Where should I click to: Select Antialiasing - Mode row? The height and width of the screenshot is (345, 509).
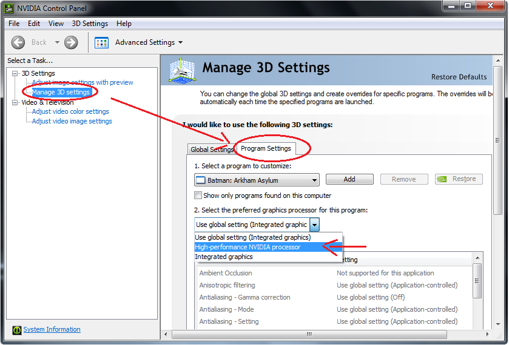[x=334, y=309]
